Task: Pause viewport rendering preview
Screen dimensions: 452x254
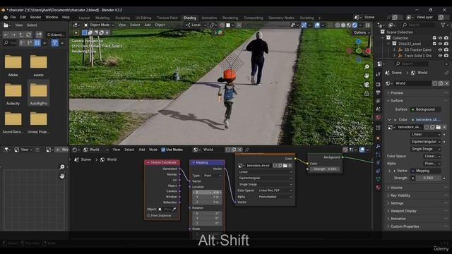Action: click(x=368, y=25)
